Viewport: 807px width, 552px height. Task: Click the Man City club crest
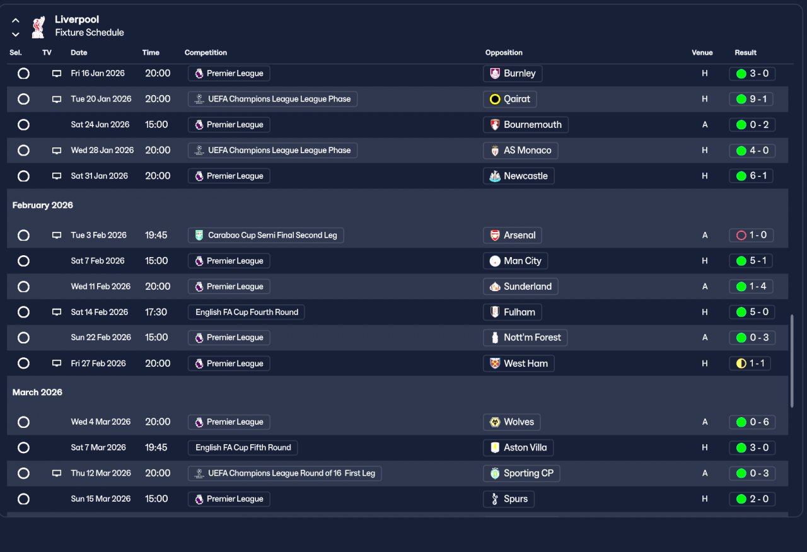[495, 261]
